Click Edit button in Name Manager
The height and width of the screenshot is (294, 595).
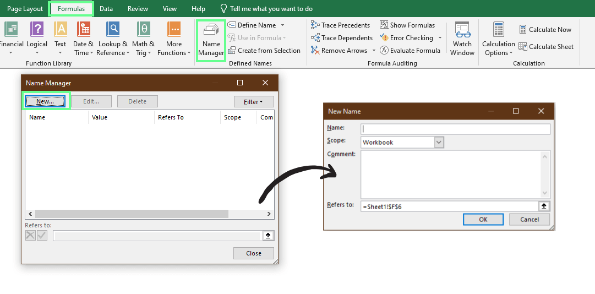[91, 101]
